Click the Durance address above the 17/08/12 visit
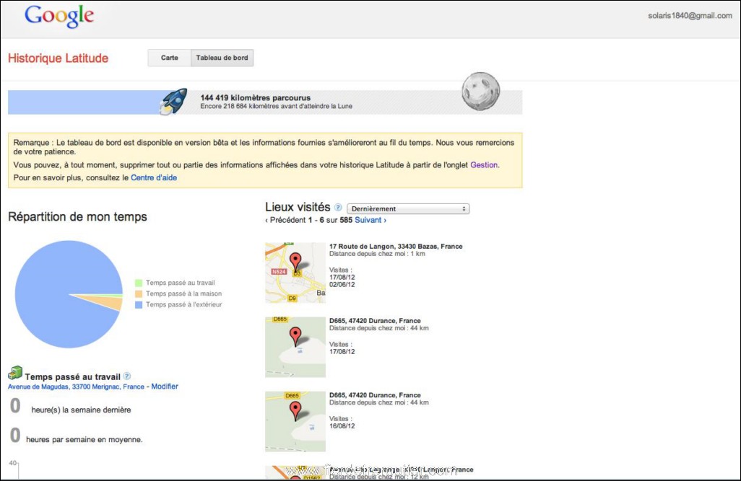The height and width of the screenshot is (481, 741). coord(376,320)
